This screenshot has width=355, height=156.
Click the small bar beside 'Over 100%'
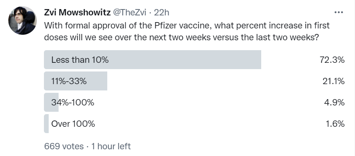tap(46, 124)
